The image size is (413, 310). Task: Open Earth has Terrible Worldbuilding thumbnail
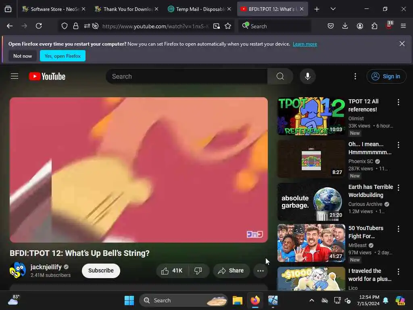tap(311, 202)
